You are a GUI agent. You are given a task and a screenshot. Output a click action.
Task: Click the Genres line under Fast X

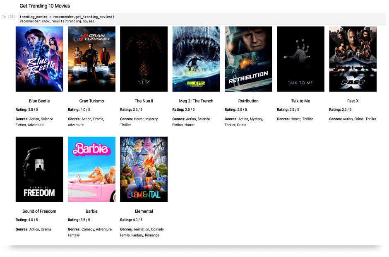click(x=353, y=119)
